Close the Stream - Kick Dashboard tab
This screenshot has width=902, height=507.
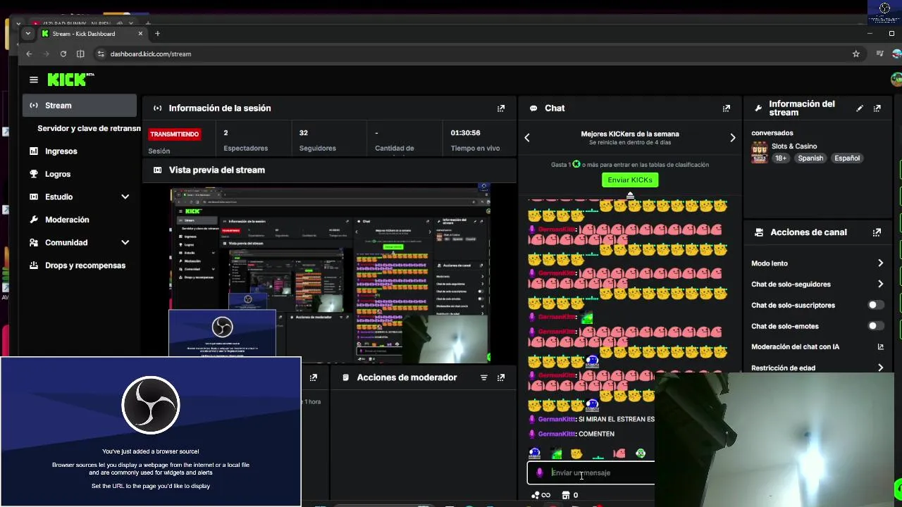(140, 34)
